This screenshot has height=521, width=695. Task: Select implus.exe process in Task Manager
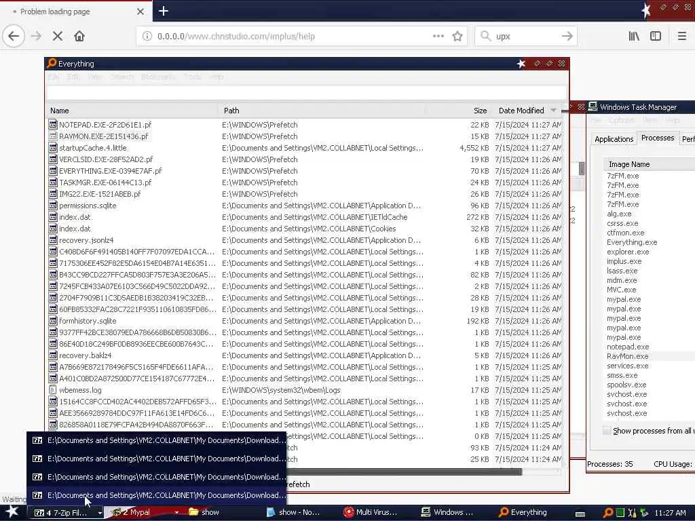click(x=624, y=261)
